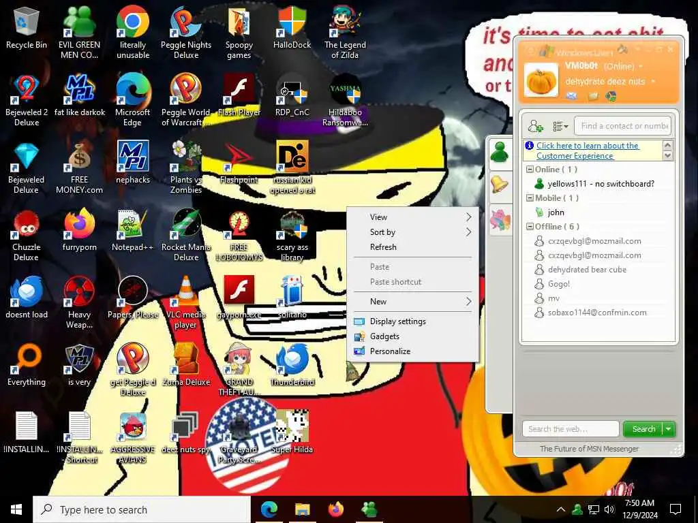Select the VLC media player shortcut
698x523 pixels.
click(185, 302)
